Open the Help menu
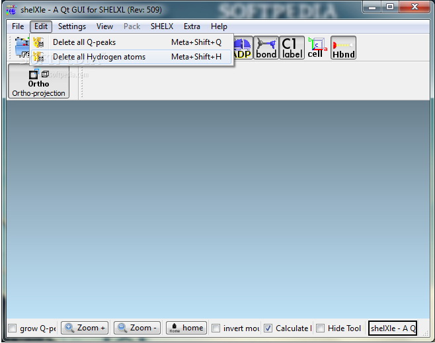435x343 pixels. [219, 26]
